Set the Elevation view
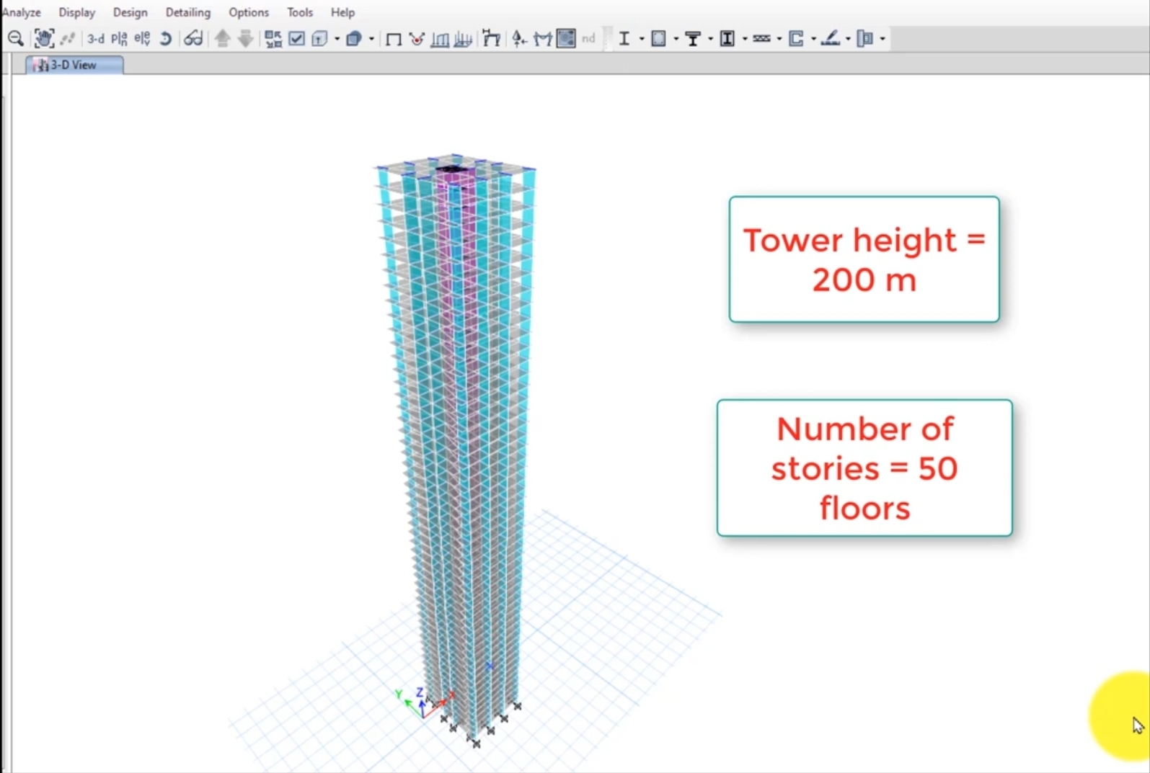 (x=142, y=39)
